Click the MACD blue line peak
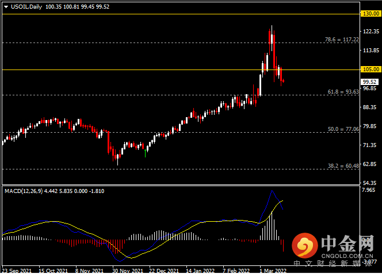The height and width of the screenshot is (274, 382). point(272,191)
